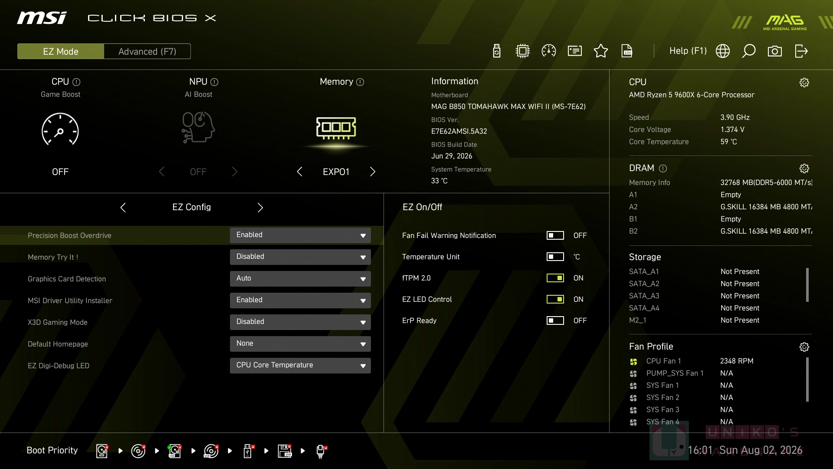Enable the ErP Ready switch

pos(555,320)
